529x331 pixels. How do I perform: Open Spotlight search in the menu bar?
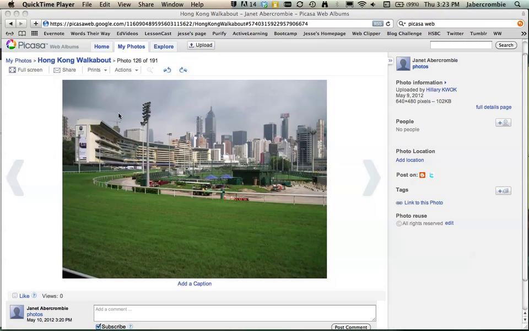517,4
